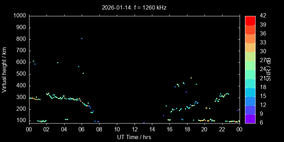Click the lone data point at 13 hrs
Image resolution: width=284 pixels, height=142 pixels.
[x=144, y=122]
